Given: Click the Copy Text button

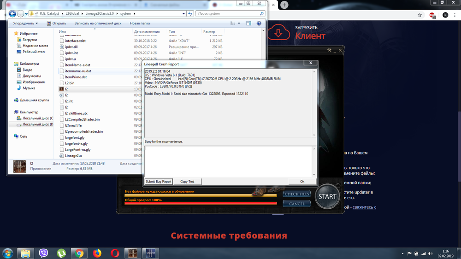Looking at the screenshot, I should [187, 182].
